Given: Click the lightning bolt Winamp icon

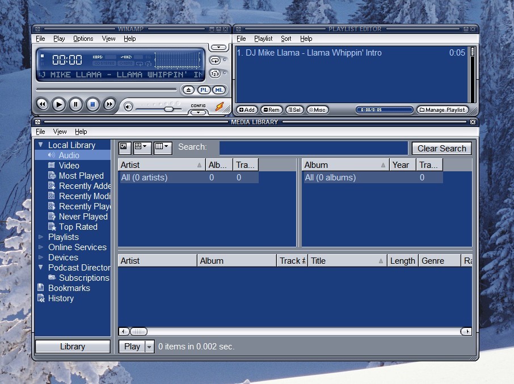Looking at the screenshot, I should click(x=219, y=106).
